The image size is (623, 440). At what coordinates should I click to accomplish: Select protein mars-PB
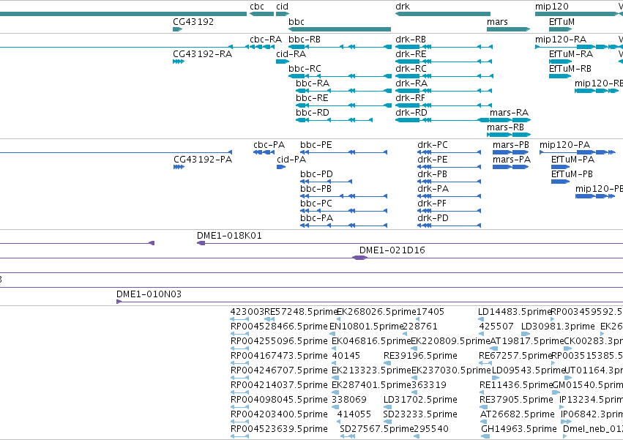[510, 145]
